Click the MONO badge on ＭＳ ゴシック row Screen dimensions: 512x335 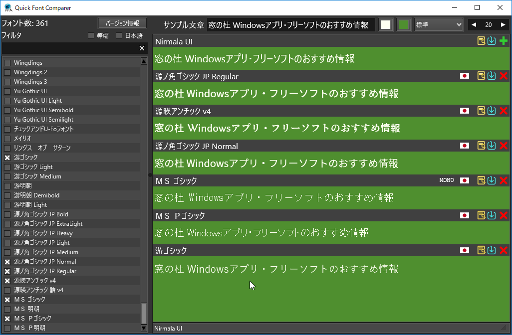[446, 180]
